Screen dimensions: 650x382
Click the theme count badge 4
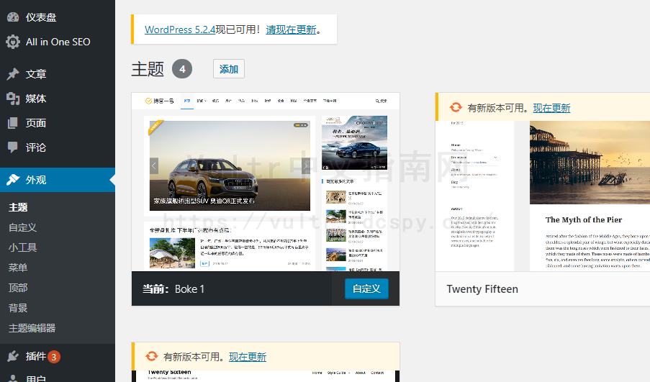tap(182, 69)
